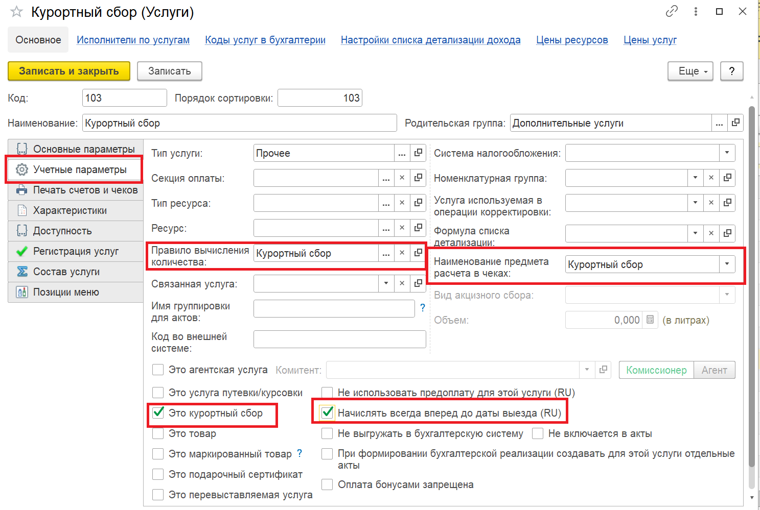Click into the Наименование field

(240, 123)
